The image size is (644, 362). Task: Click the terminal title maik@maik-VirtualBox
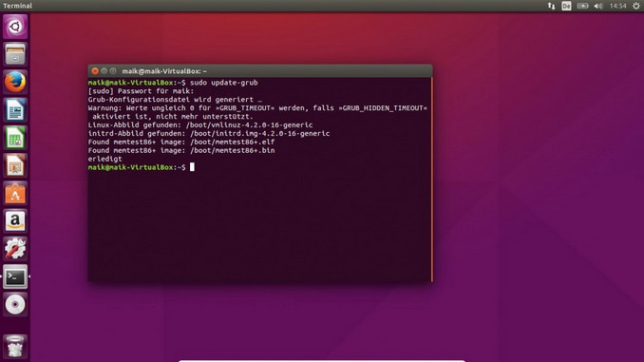click(x=164, y=71)
